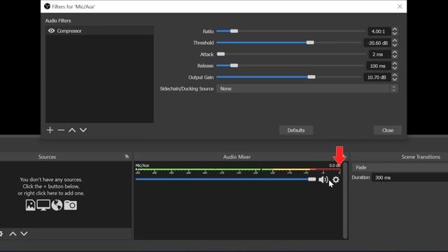Open the Sidechain/Ducking Source dropdown
Viewport: 448px width, 252px height.
(x=307, y=89)
